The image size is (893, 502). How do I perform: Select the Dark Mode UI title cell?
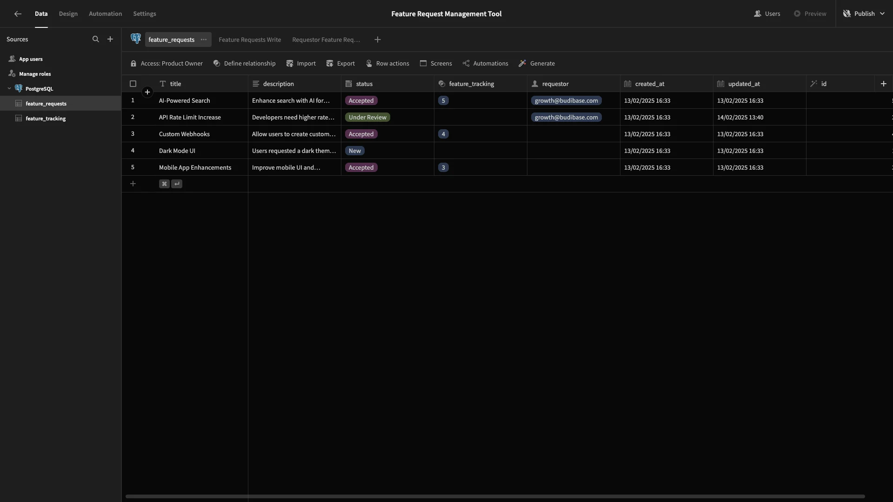pos(201,151)
